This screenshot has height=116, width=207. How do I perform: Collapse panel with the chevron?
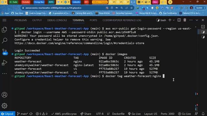[x=197, y=20]
